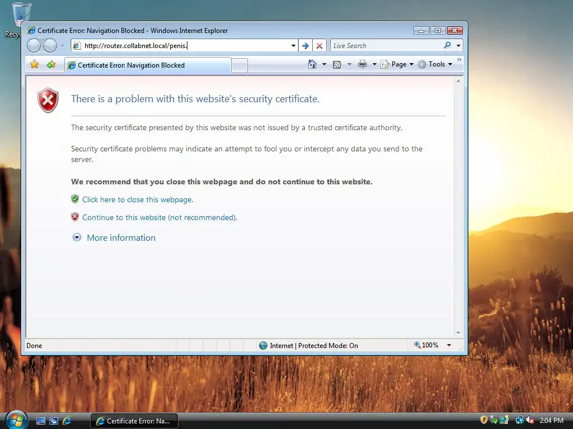Click the network connection tray icon
The width and height of the screenshot is (573, 429).
[x=519, y=420]
